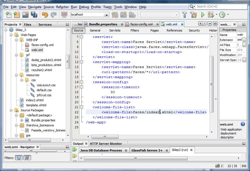Screen dimensions: 250x171
Task: Collapse the WEB-INF folder node
Action: coord(16,40)
